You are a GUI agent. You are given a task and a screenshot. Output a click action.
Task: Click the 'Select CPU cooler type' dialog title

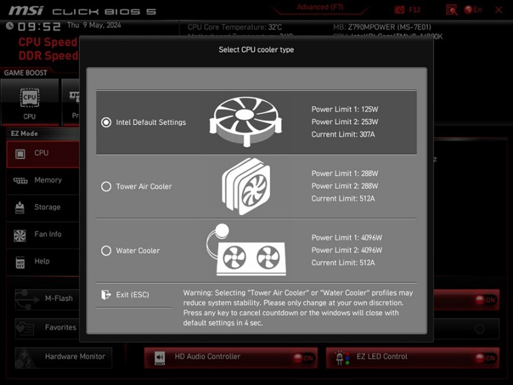pos(256,50)
